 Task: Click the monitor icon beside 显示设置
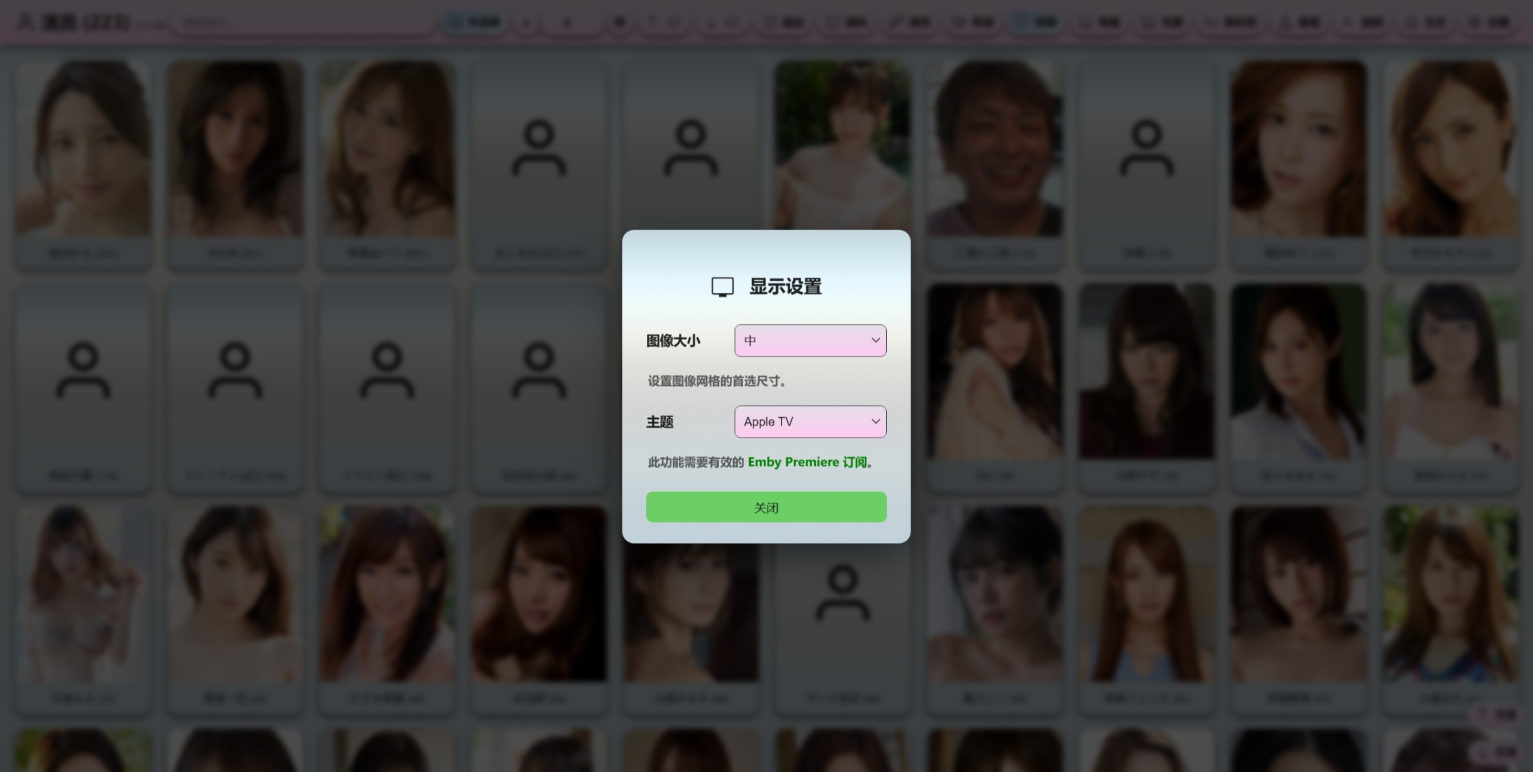(723, 287)
